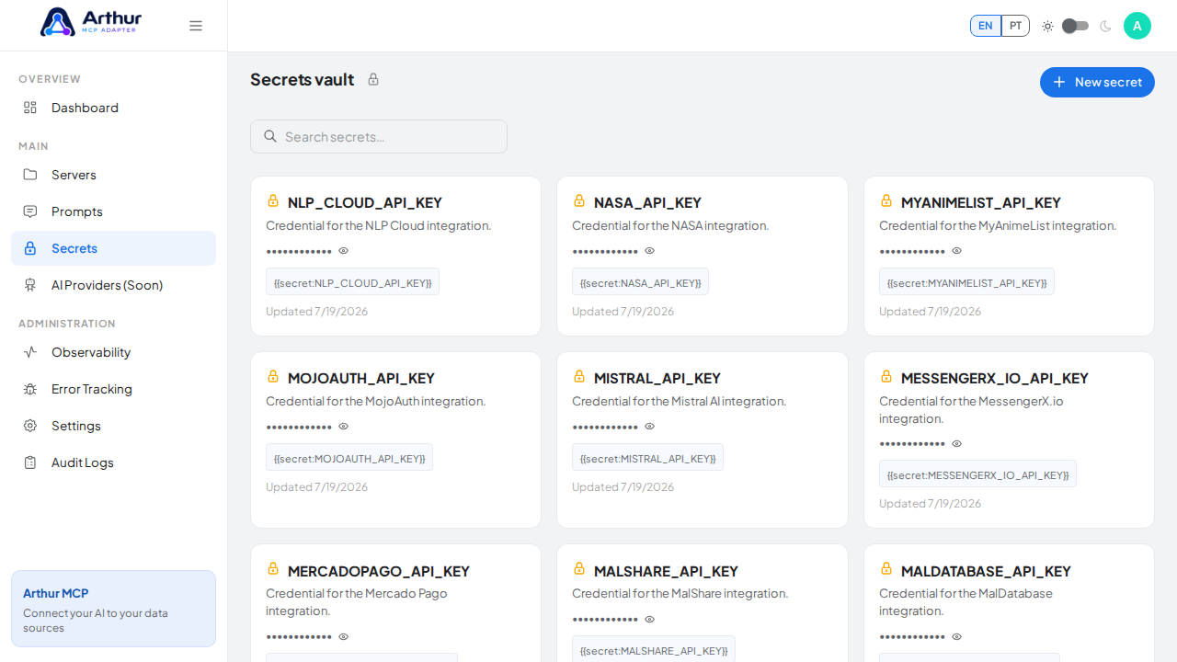The height and width of the screenshot is (662, 1177).
Task: Click the Observability pulse icon
Action: click(30, 352)
